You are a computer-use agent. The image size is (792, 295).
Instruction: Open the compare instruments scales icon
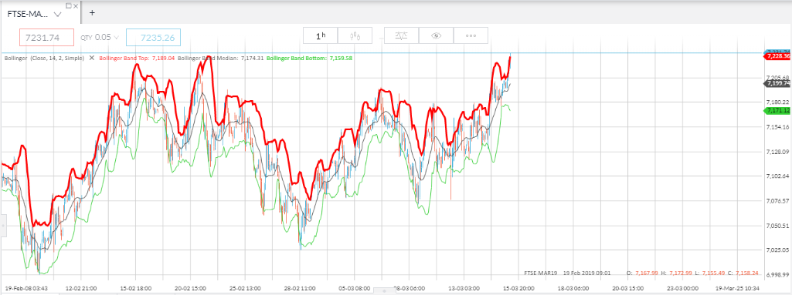pos(402,35)
